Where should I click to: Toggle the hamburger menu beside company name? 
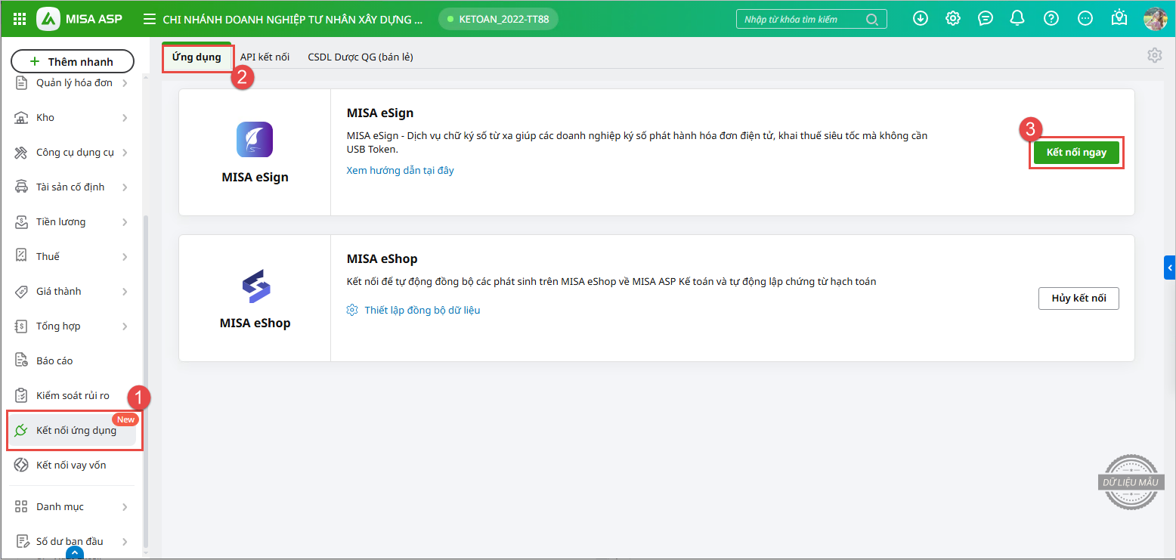[150, 19]
